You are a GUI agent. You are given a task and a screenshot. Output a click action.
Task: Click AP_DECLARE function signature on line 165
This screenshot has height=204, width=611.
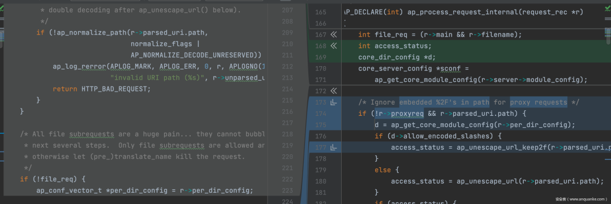(464, 12)
